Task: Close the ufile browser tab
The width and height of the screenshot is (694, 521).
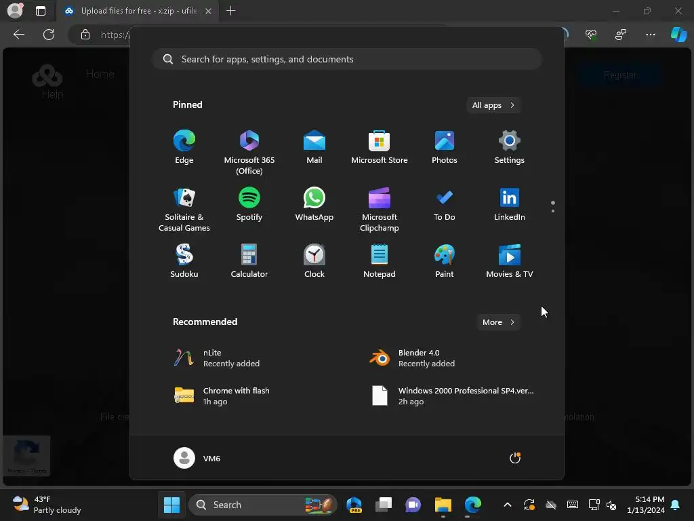Action: coord(209,11)
